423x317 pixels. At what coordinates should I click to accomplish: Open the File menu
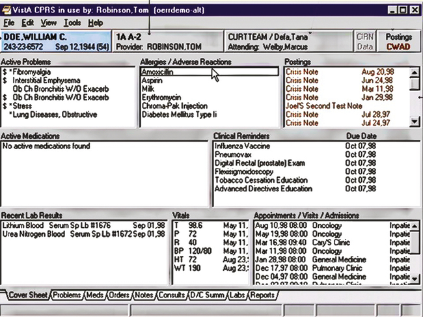[8, 23]
